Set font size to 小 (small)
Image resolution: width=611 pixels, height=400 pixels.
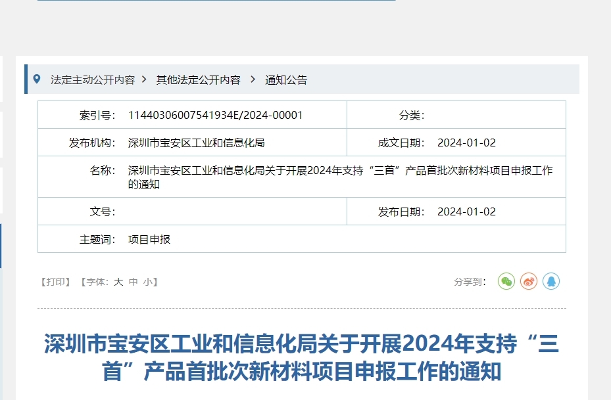(147, 282)
